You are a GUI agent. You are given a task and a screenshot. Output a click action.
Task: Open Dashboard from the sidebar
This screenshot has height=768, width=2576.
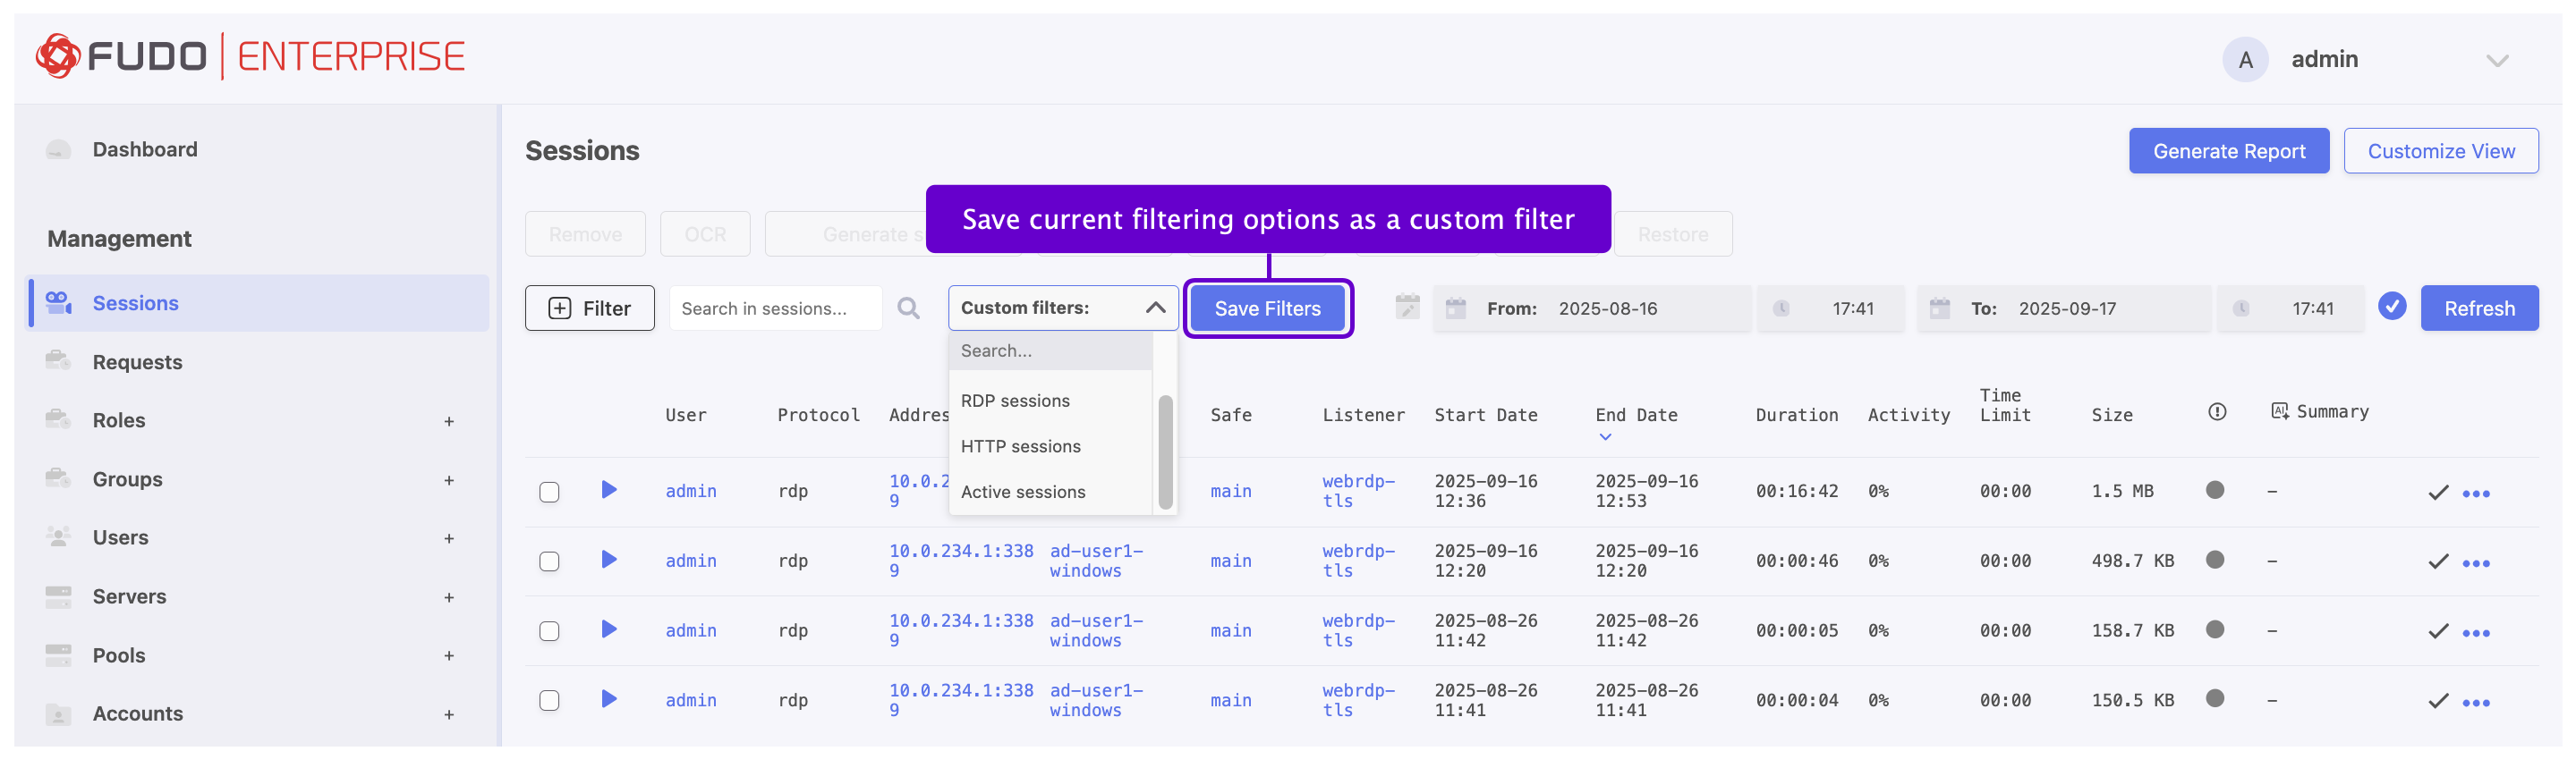[144, 148]
